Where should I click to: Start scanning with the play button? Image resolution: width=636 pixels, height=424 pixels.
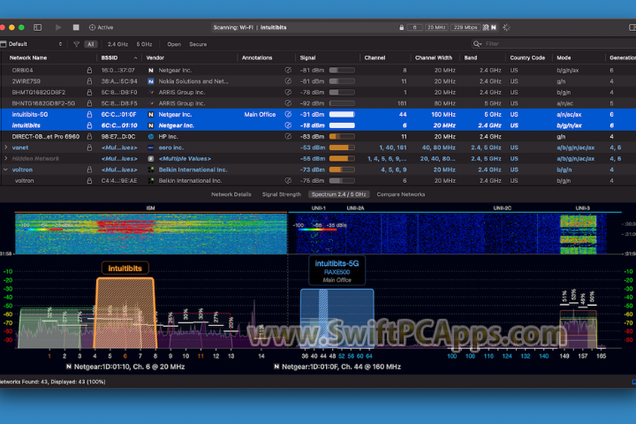pyautogui.click(x=58, y=27)
